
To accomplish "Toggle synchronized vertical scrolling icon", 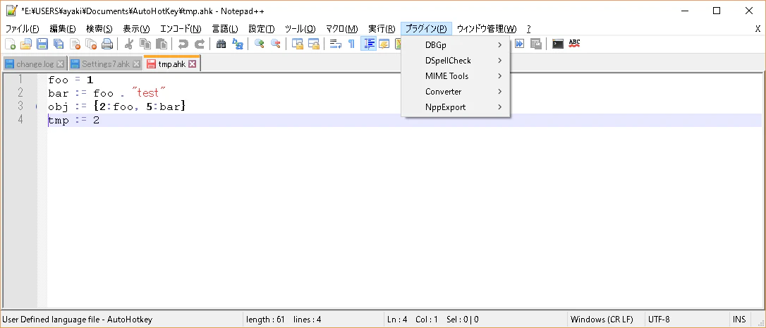I will pyautogui.click(x=297, y=44).
